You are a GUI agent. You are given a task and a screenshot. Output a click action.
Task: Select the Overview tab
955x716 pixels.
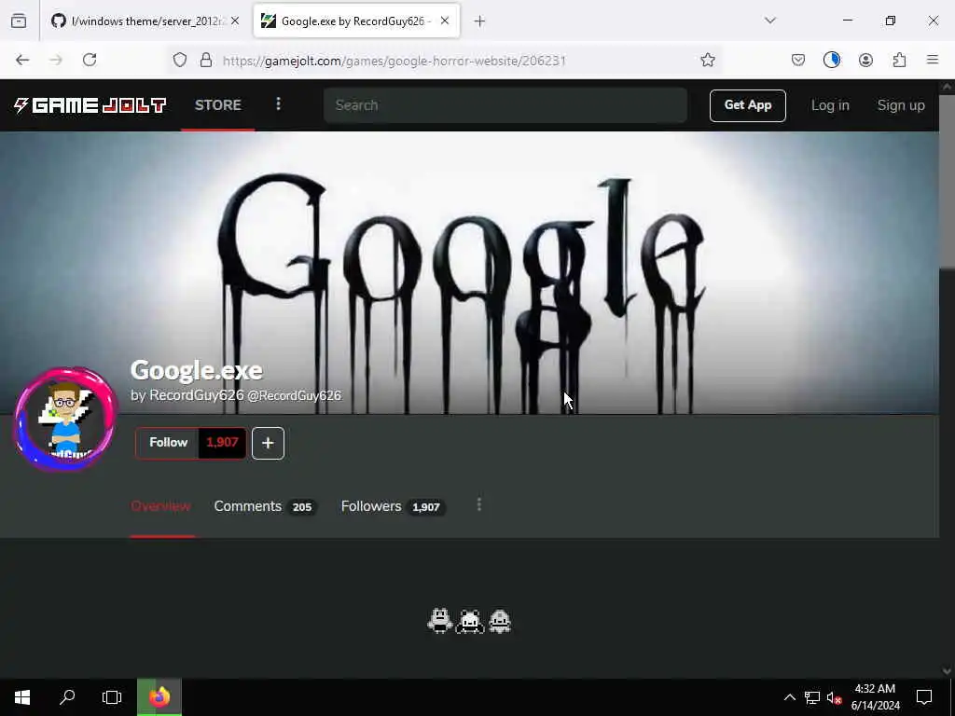coord(160,506)
